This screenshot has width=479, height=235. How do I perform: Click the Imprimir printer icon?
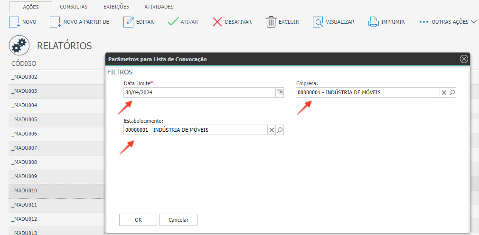[x=373, y=22]
